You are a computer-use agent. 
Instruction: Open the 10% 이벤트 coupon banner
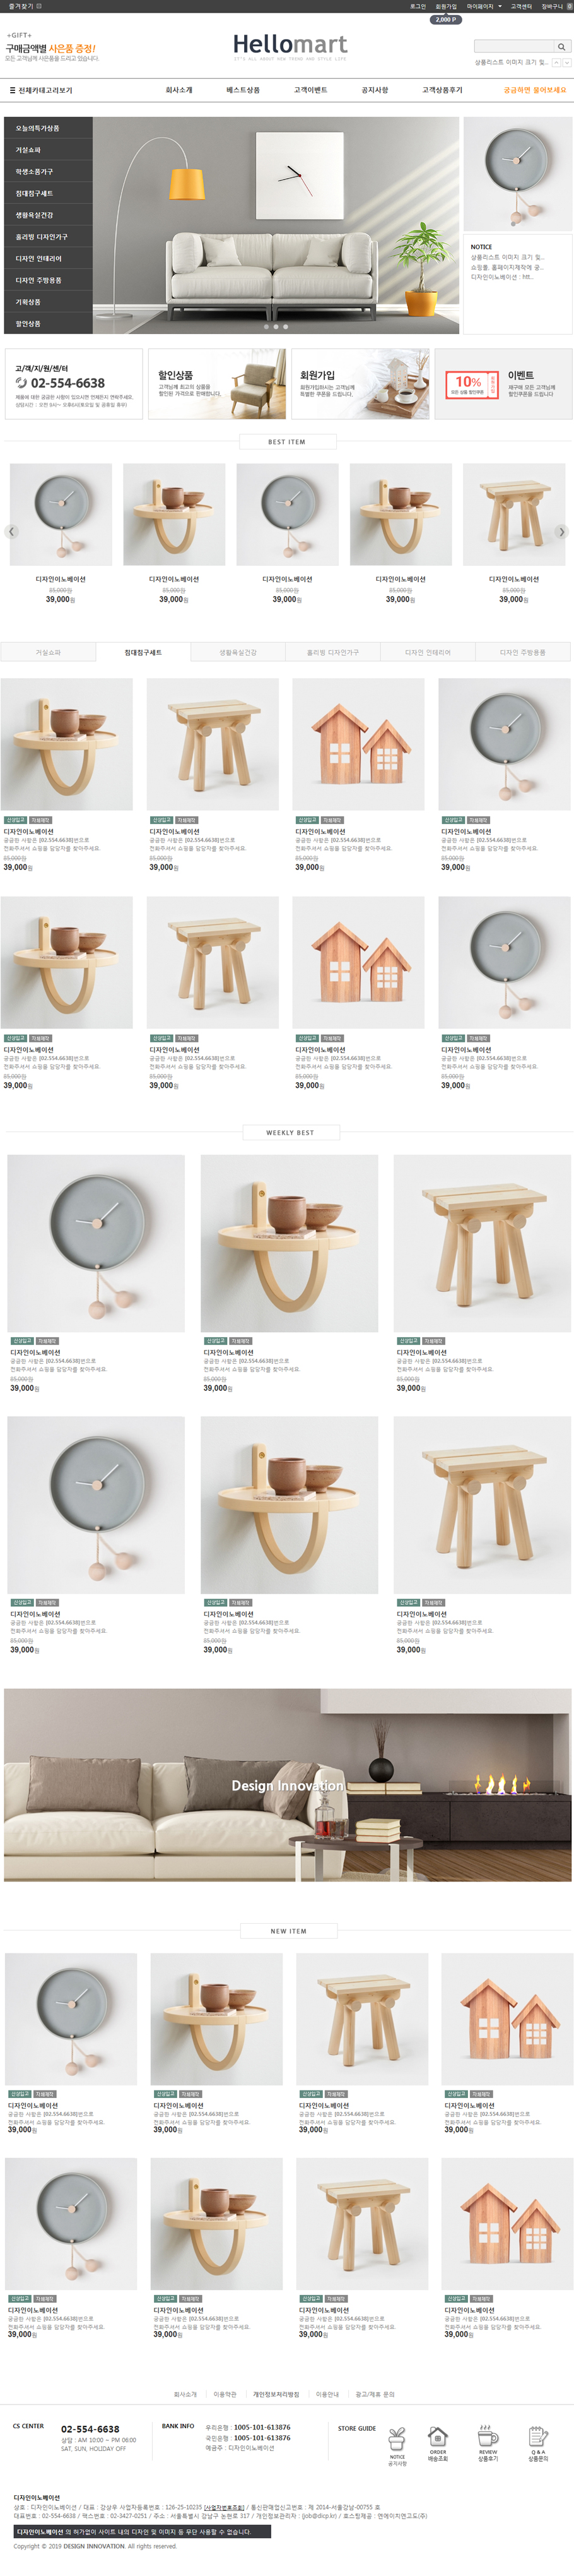503,384
